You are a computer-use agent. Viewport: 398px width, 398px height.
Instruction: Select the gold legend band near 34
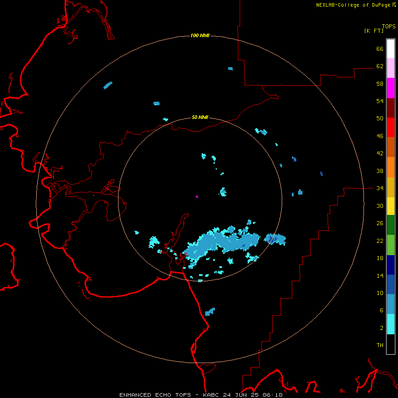[x=390, y=187]
